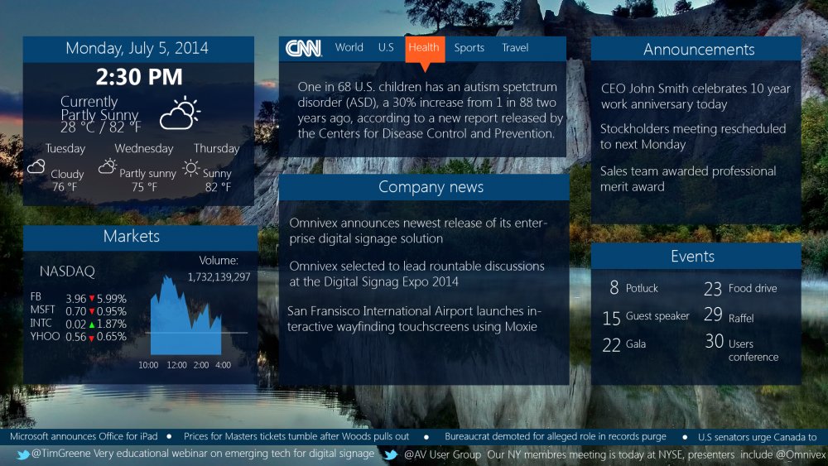This screenshot has width=828, height=466.
Task: Click Microsoft announces Office for iPad headline
Action: pyautogui.click(x=84, y=436)
